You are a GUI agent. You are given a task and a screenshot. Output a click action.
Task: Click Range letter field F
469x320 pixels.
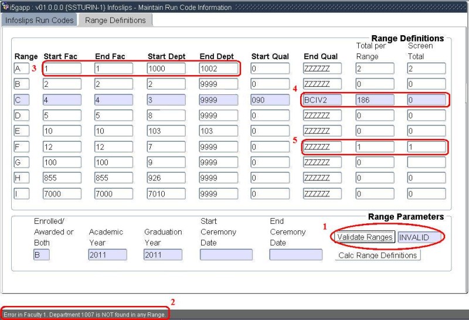pyautogui.click(x=21, y=147)
